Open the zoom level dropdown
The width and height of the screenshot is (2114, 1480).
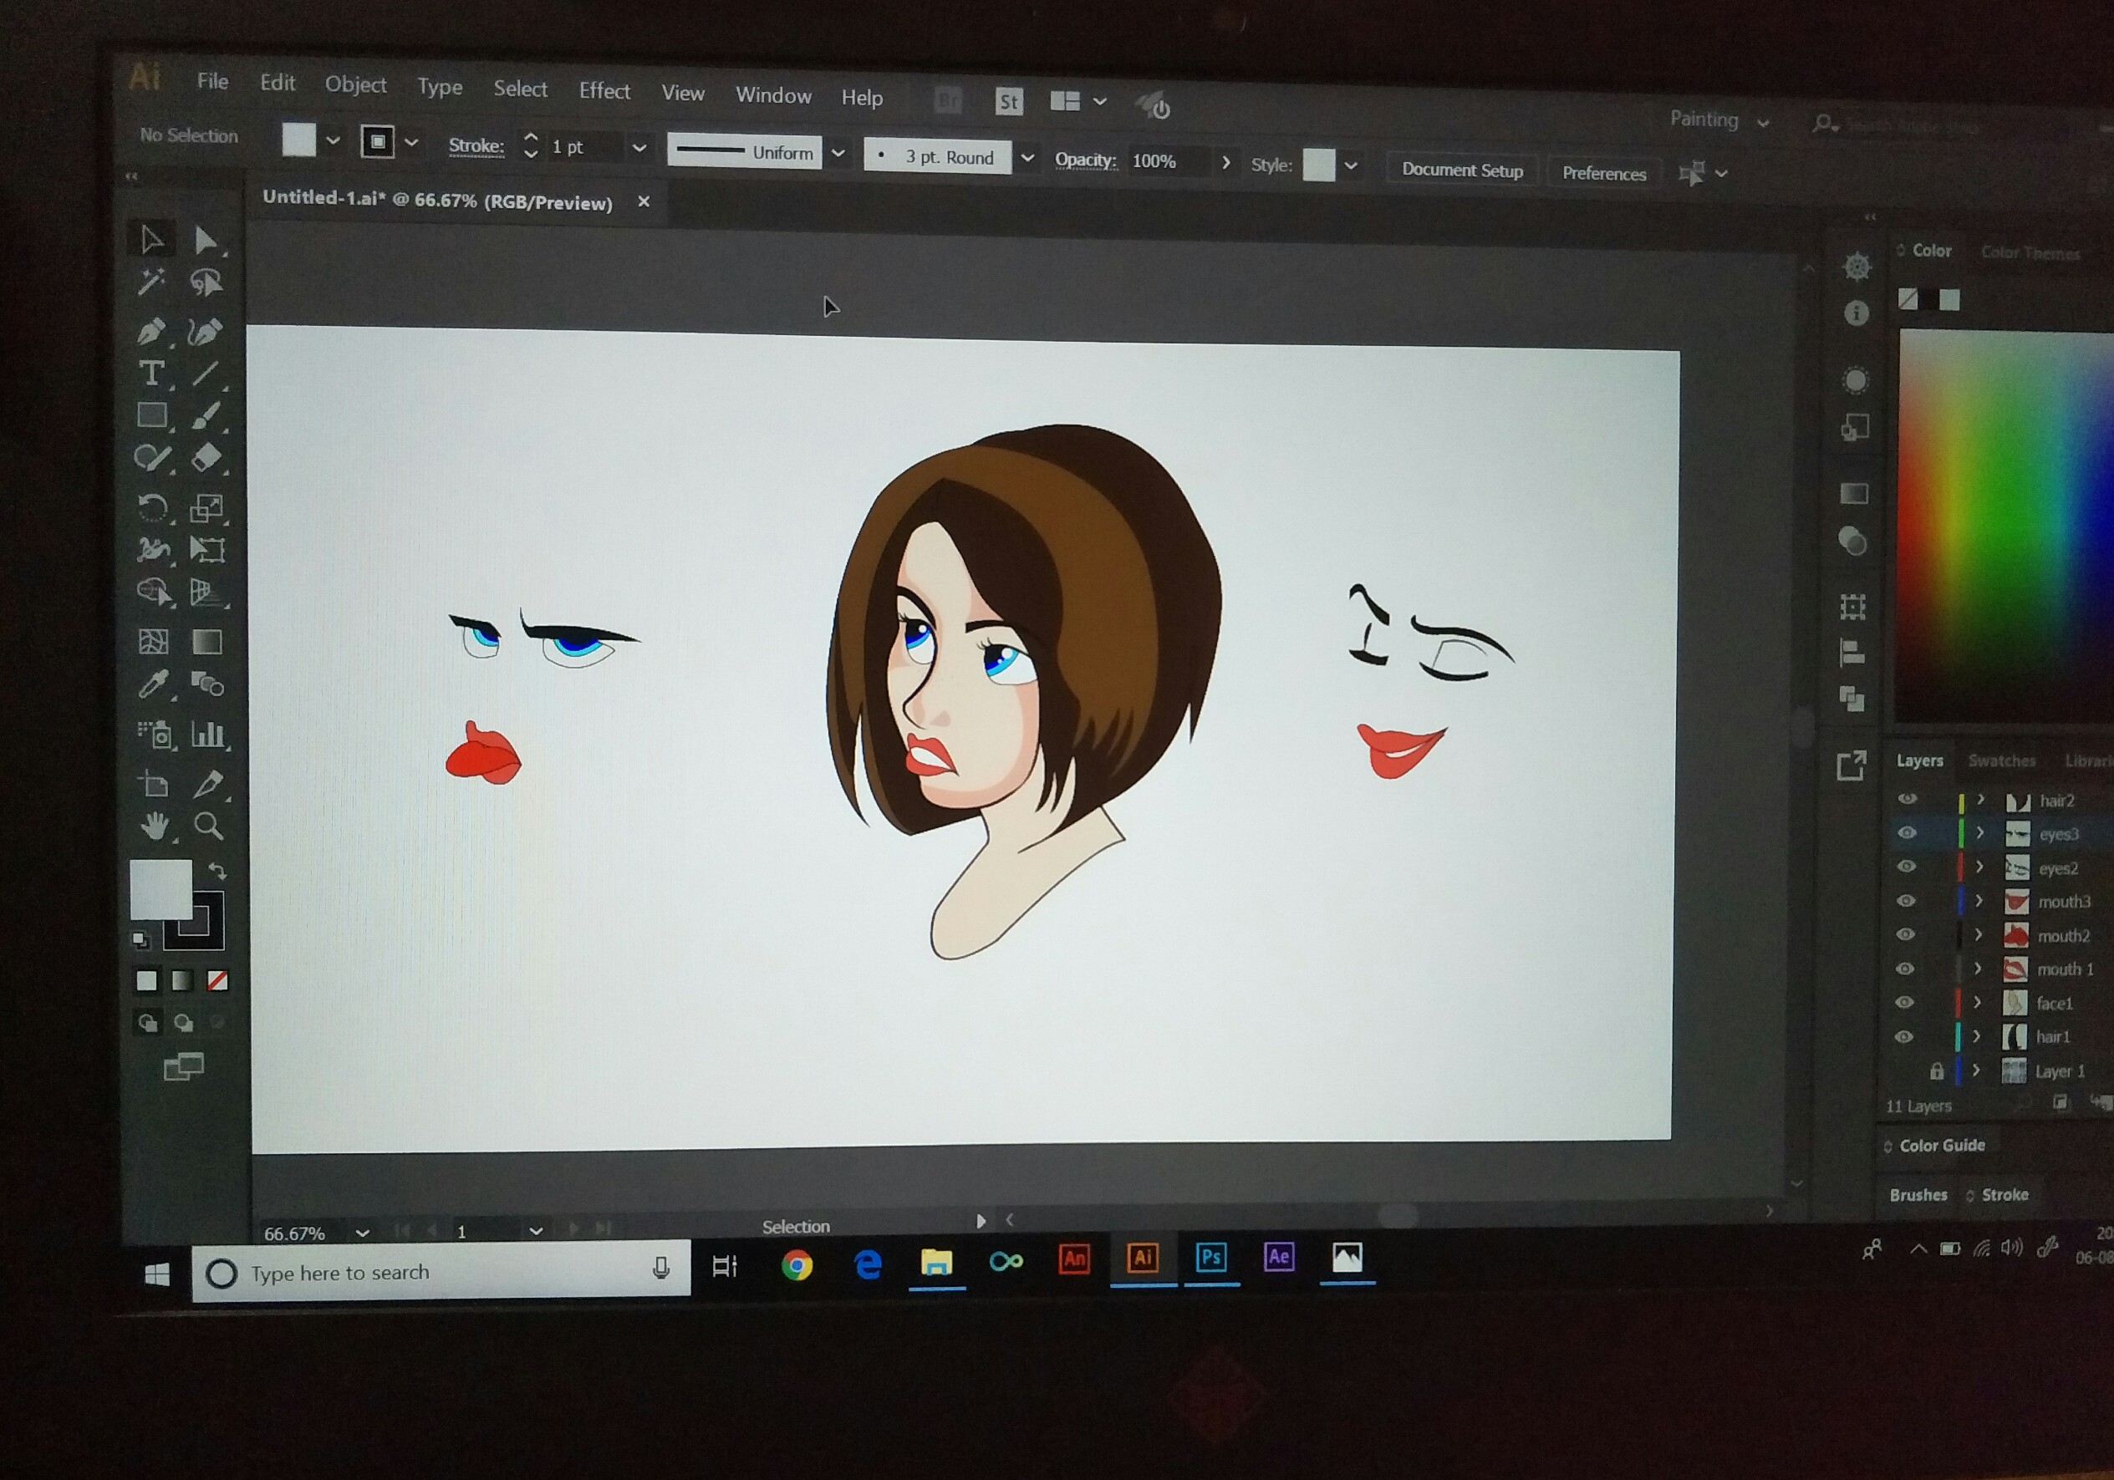[x=363, y=1233]
